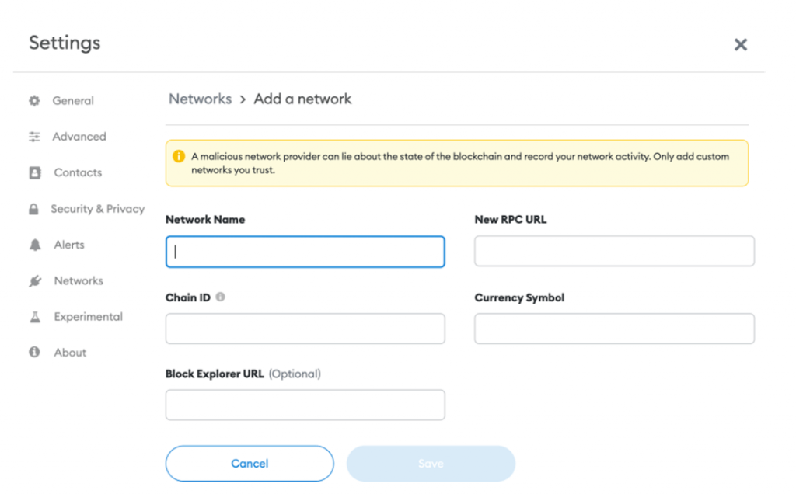Screen dimensions: 796x494
Task: Click the General gear icon
Action: (34, 101)
